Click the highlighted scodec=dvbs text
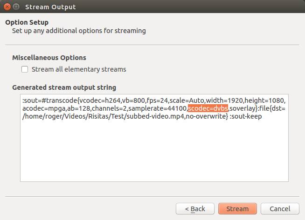Image resolution: width=305 pixels, height=220 pixels. click(208, 108)
